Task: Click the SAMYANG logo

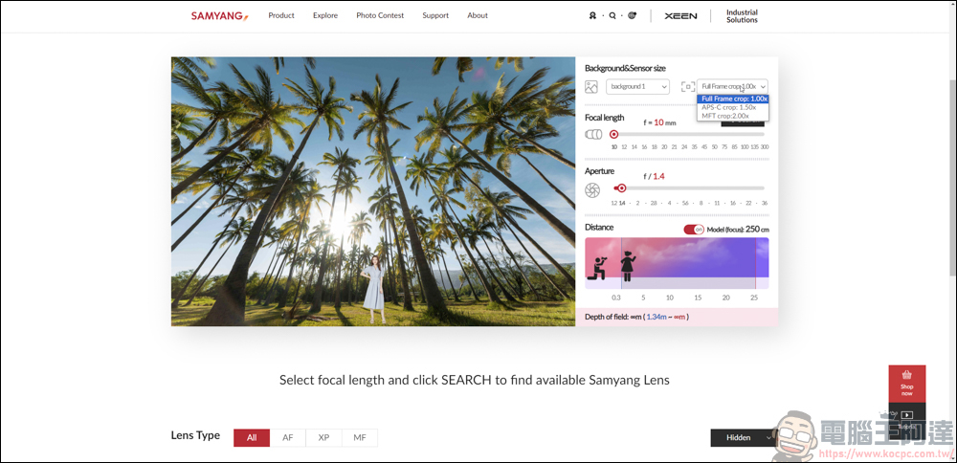Action: click(x=220, y=16)
